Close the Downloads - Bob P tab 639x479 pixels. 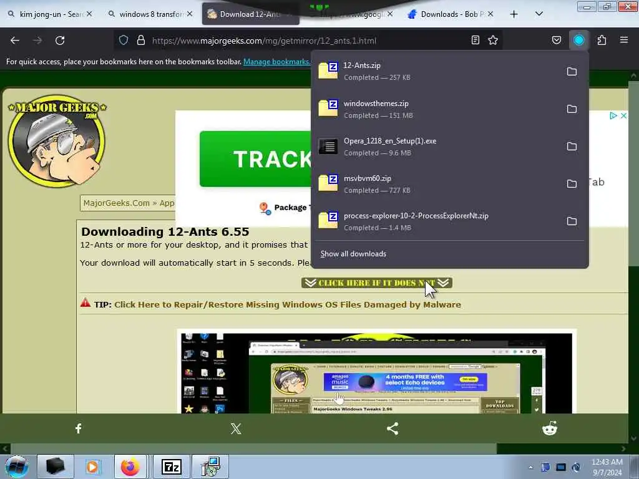point(490,14)
